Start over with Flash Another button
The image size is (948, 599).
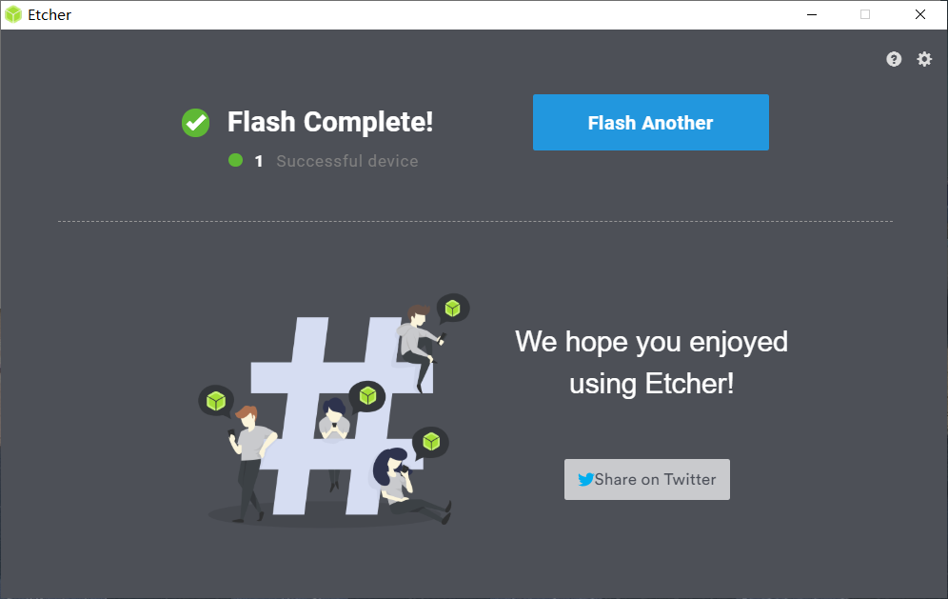[650, 122]
